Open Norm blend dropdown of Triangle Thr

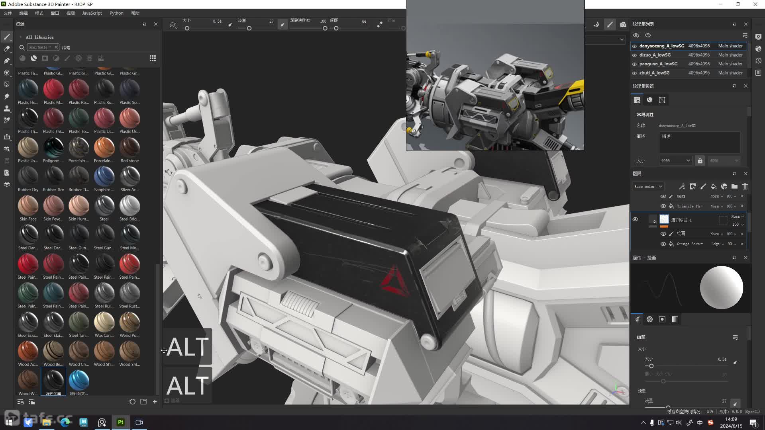click(716, 206)
